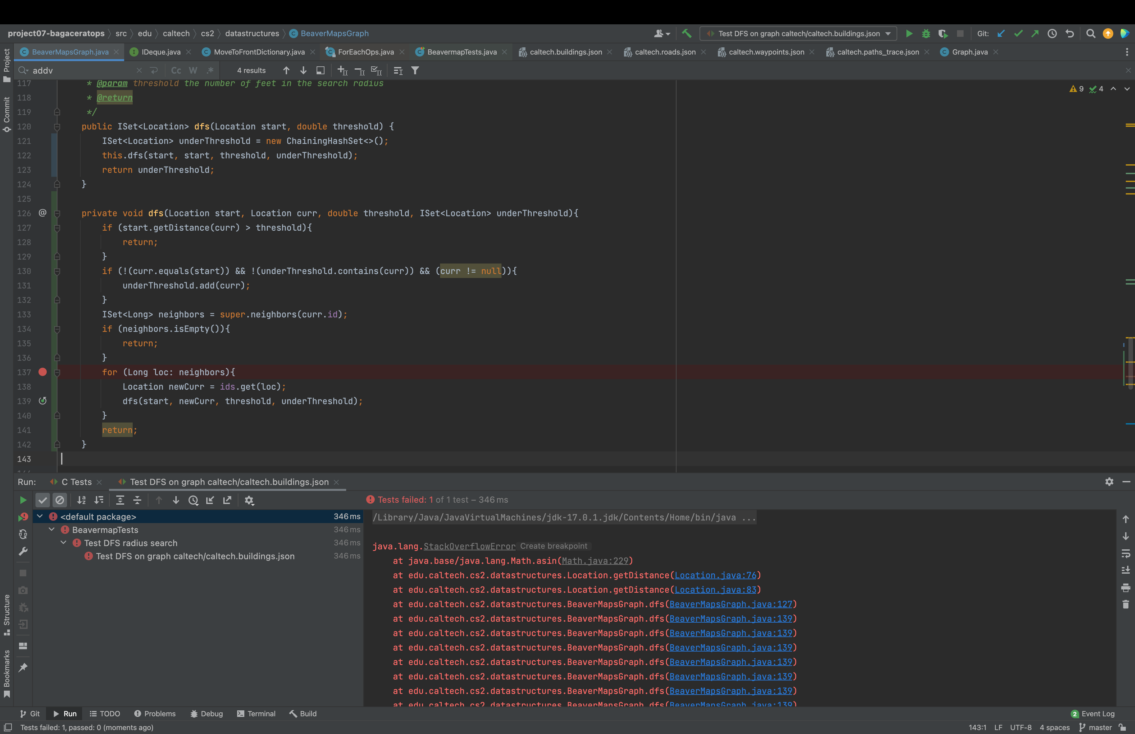This screenshot has height=734, width=1135.
Task: Toggle Match Case option in the search bar
Action: coord(176,71)
